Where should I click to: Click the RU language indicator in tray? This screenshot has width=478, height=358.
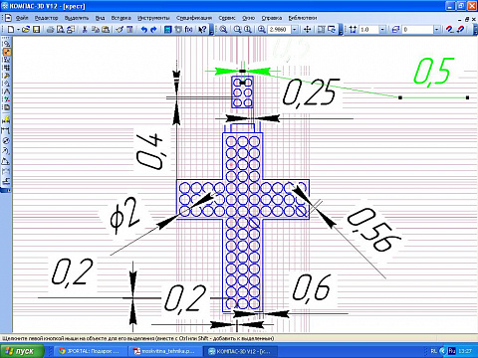(452, 351)
